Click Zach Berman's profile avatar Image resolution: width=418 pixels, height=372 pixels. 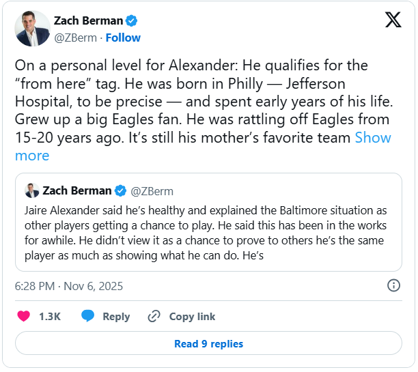pyautogui.click(x=32, y=29)
